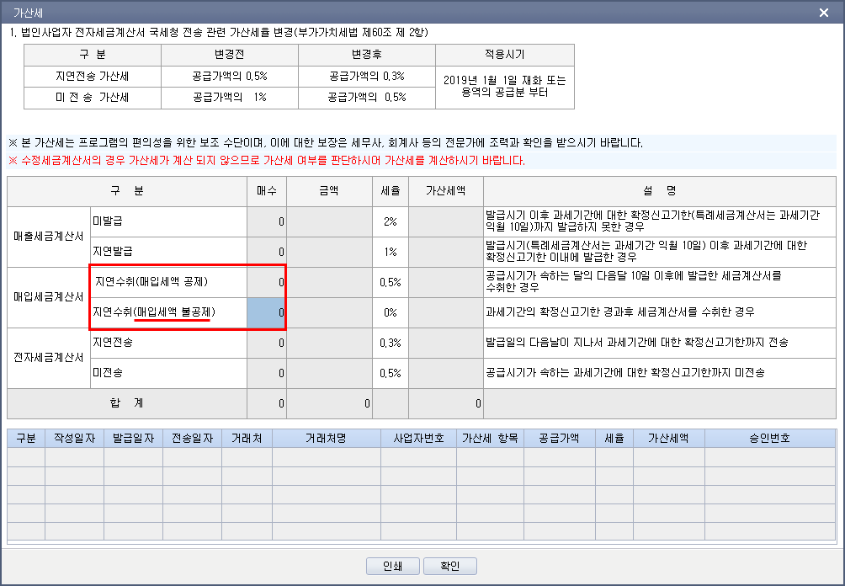Click the 설 명 column header
The height and width of the screenshot is (586, 845).
click(660, 191)
